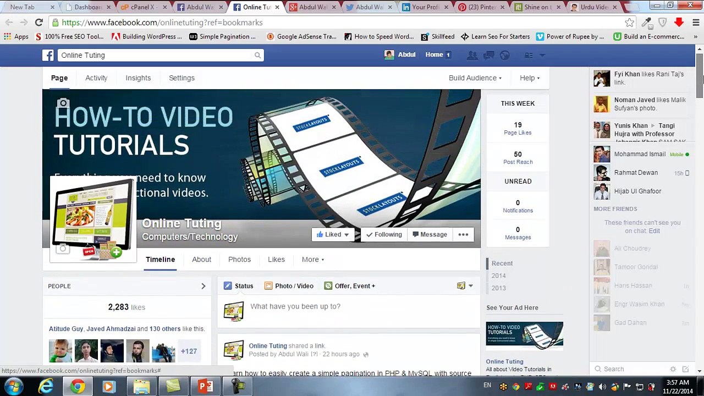Jump to Recent on timeline

point(502,263)
